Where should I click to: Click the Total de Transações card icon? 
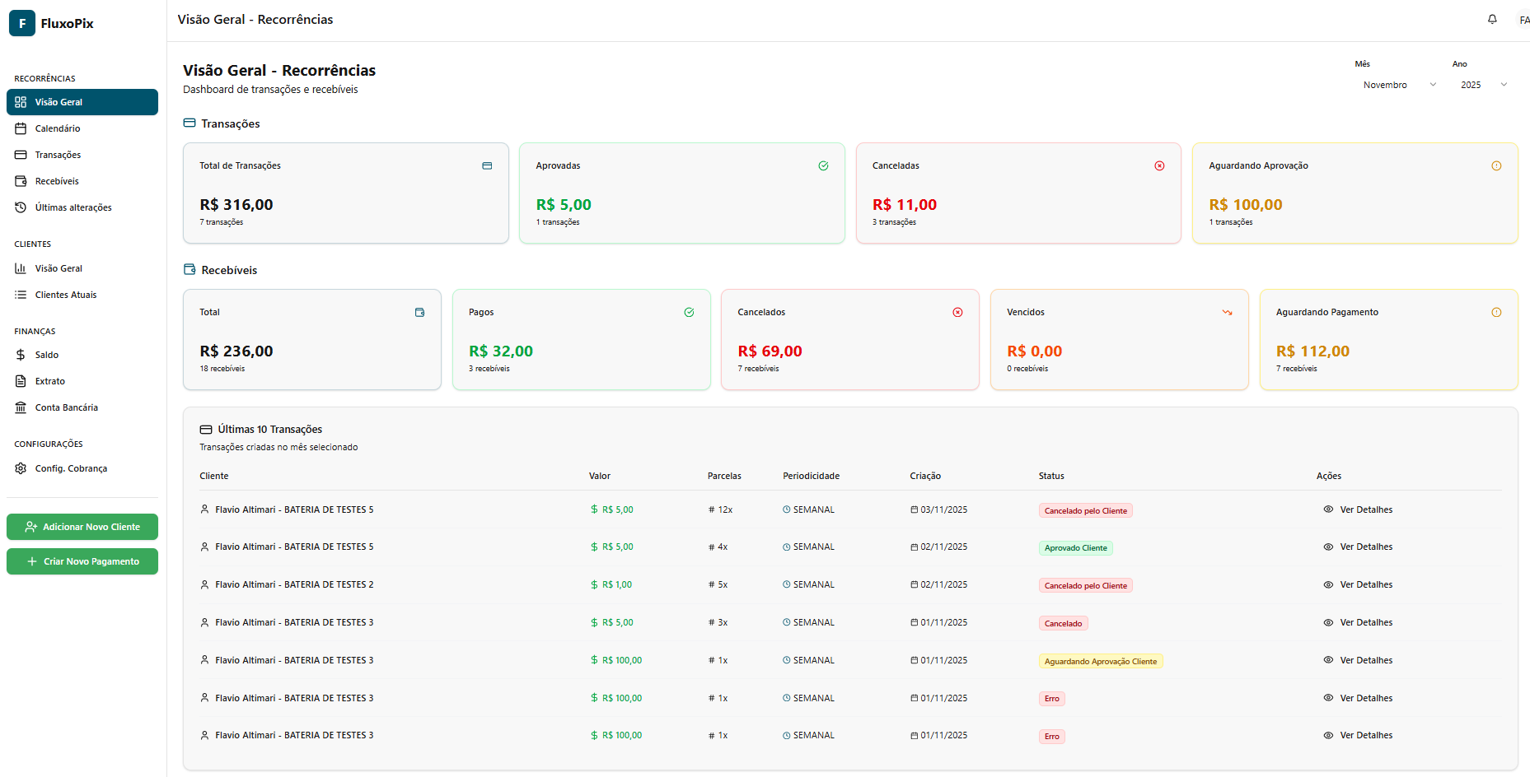[x=487, y=166]
